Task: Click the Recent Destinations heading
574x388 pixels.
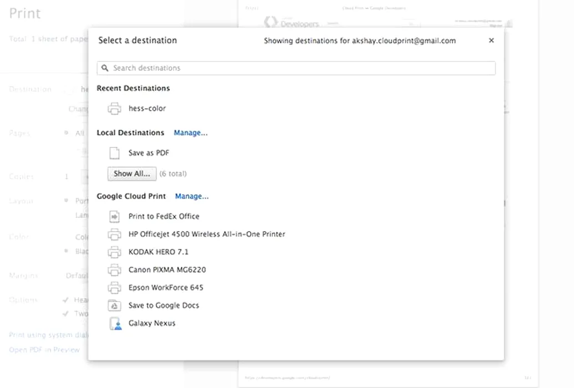Action: [x=133, y=88]
